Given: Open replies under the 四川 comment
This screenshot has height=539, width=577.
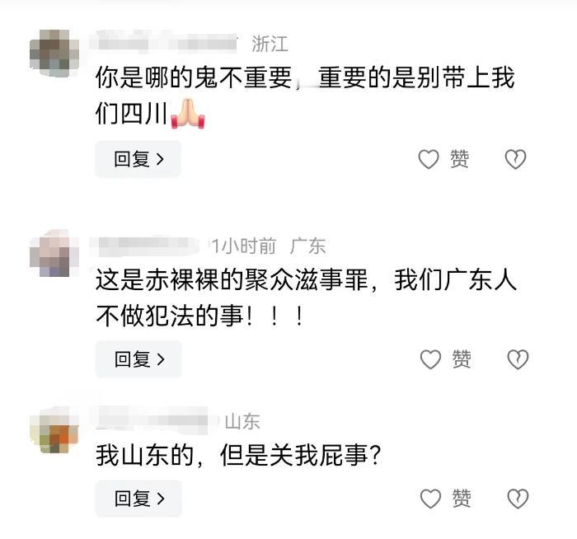Looking at the screenshot, I should pos(138,159).
